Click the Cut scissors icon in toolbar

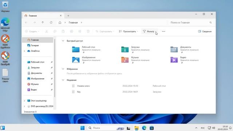(47, 31)
